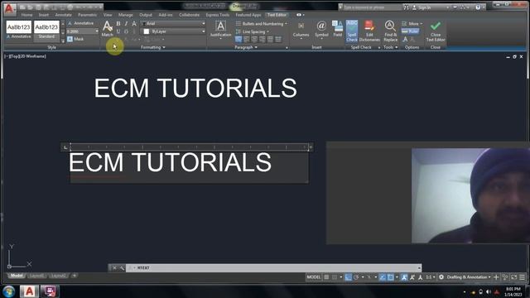Click the Windows Start orb
This screenshot has height=298, width=530.
[9, 291]
